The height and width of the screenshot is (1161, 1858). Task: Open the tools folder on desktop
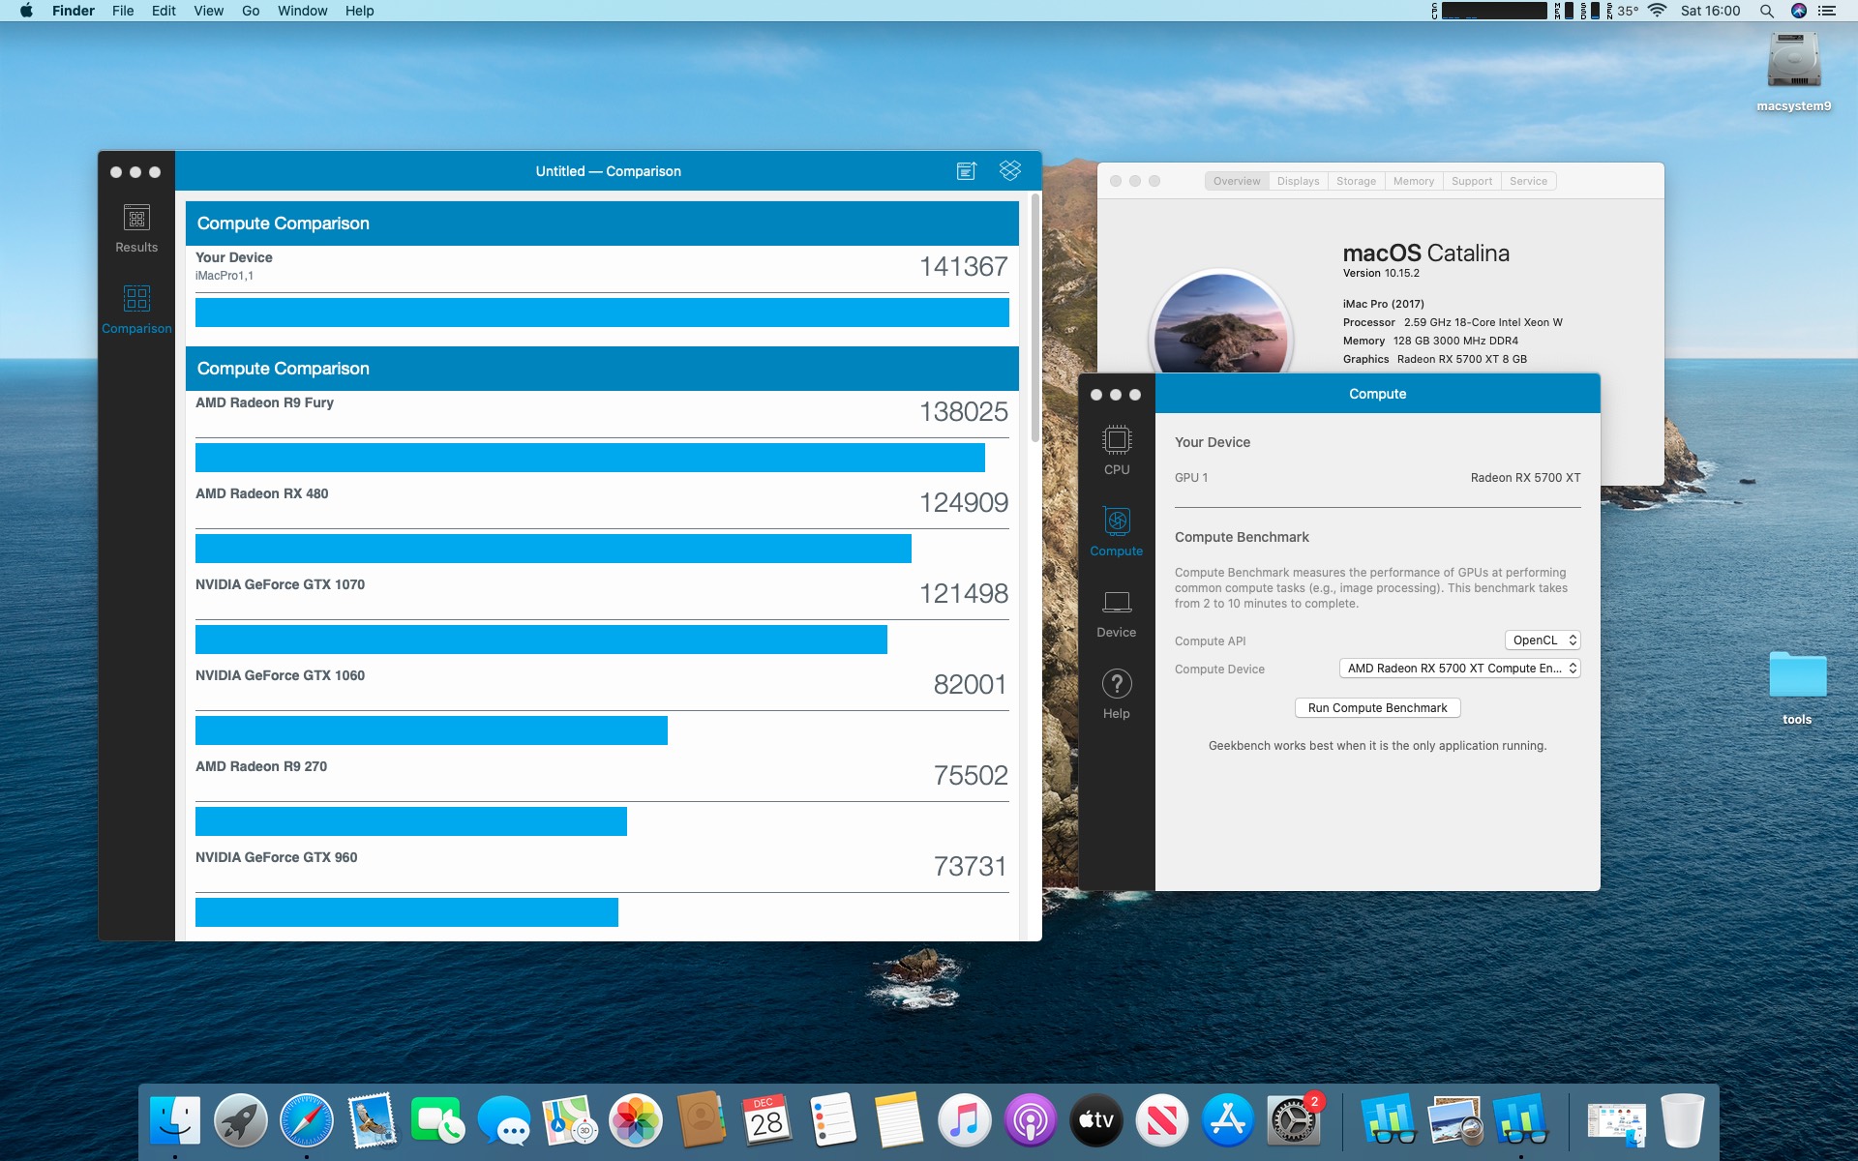coord(1797,676)
